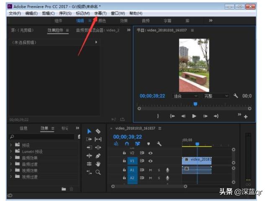Open the playback resolution 完整 dropdown
Viewport: 268px width, 201px height.
[216, 96]
